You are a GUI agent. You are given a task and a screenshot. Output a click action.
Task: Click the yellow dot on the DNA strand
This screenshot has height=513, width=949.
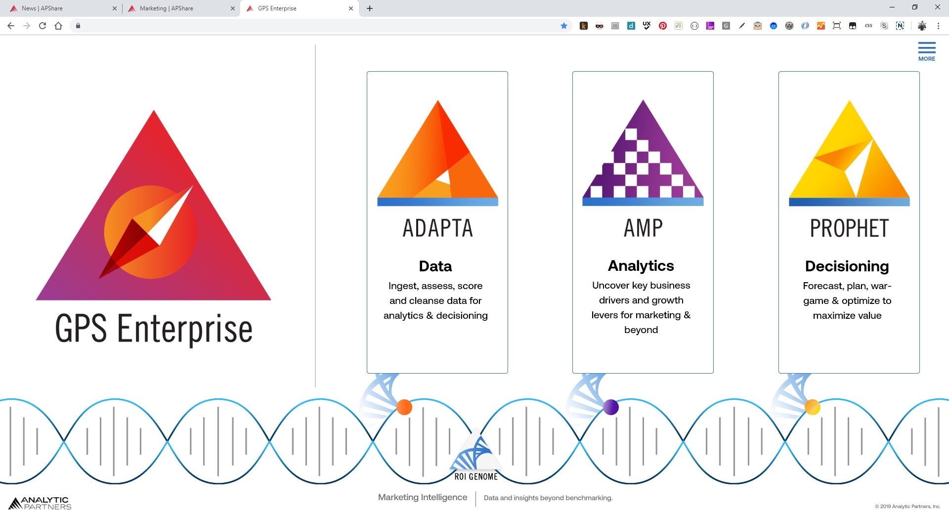tap(813, 407)
